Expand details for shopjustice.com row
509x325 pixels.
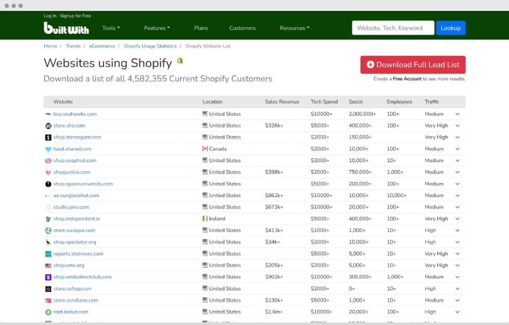[457, 172]
